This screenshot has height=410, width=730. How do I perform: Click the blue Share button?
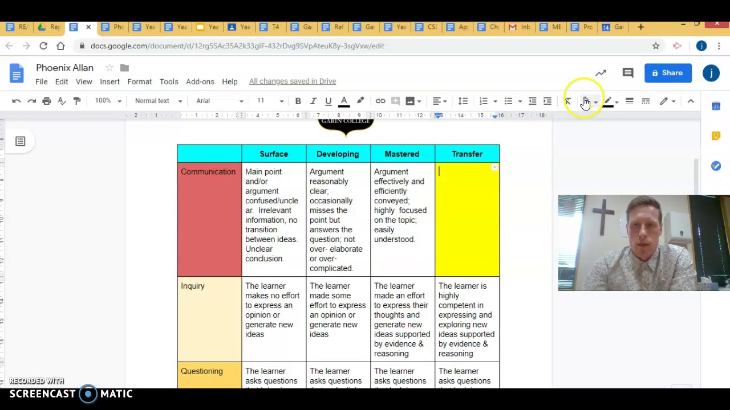[668, 73]
